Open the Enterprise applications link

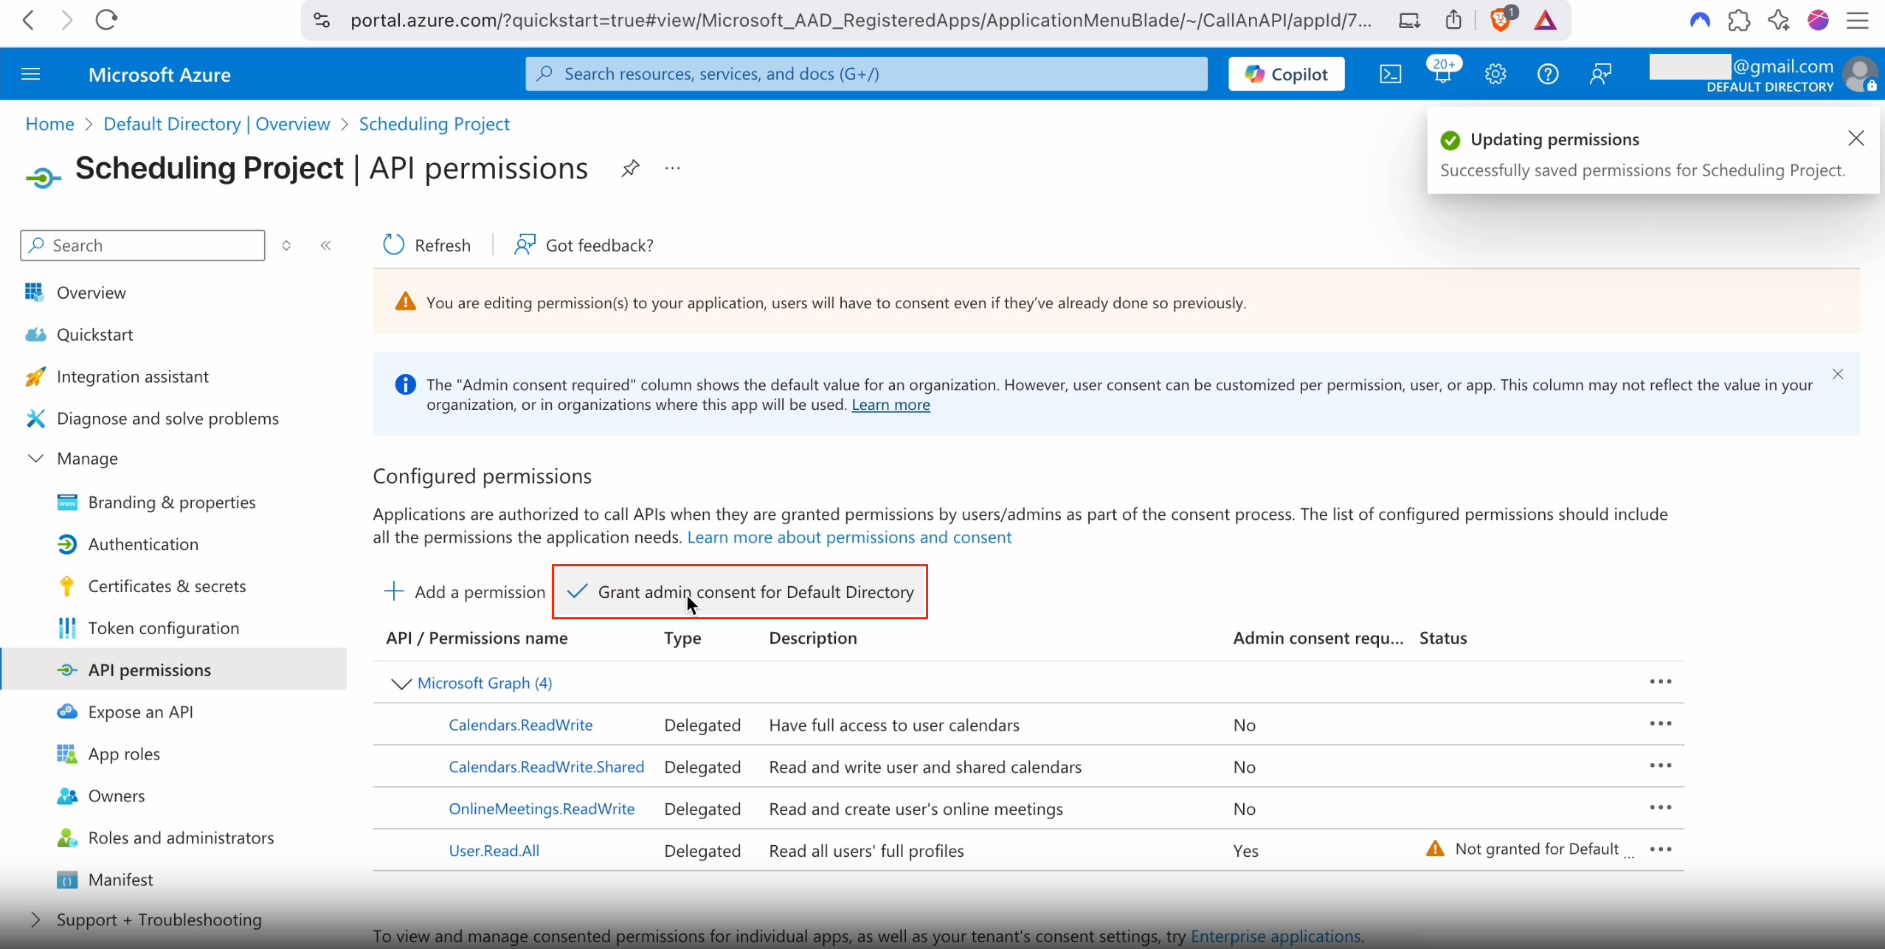(x=1276, y=936)
